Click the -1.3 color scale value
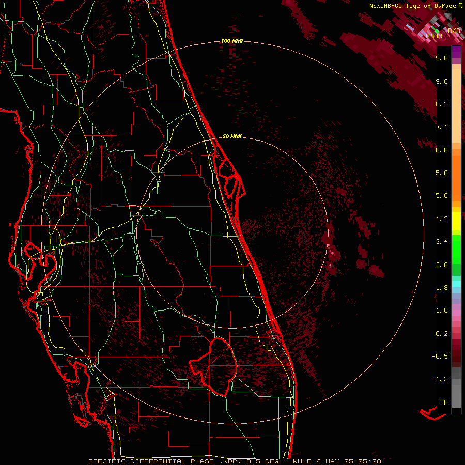Viewport: 465px width, 465px height. click(440, 379)
